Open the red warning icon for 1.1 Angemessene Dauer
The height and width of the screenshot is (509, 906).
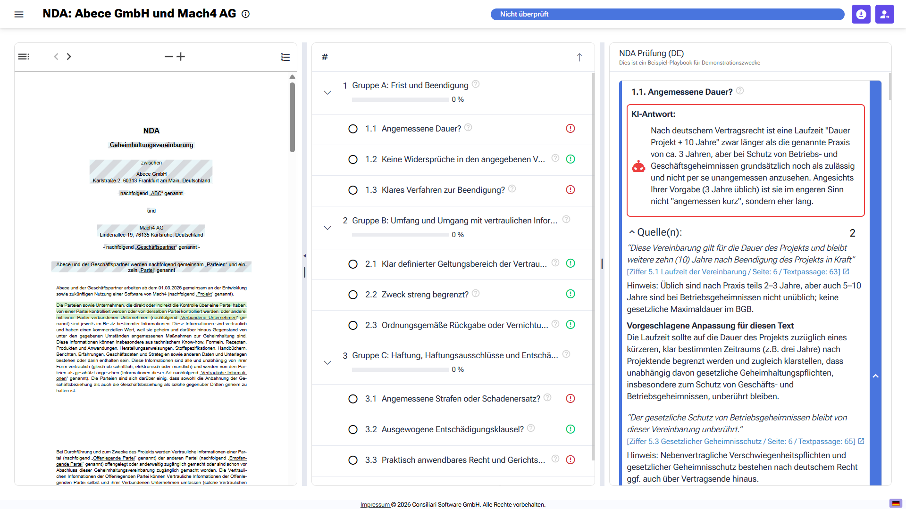point(570,128)
